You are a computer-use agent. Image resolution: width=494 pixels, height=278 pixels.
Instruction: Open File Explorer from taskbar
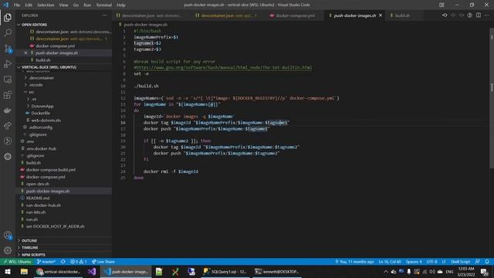(x=24, y=271)
